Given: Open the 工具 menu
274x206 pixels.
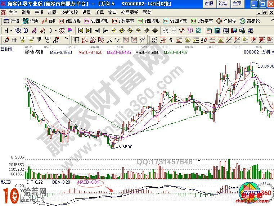Looking at the screenshot, I should click(99, 12).
